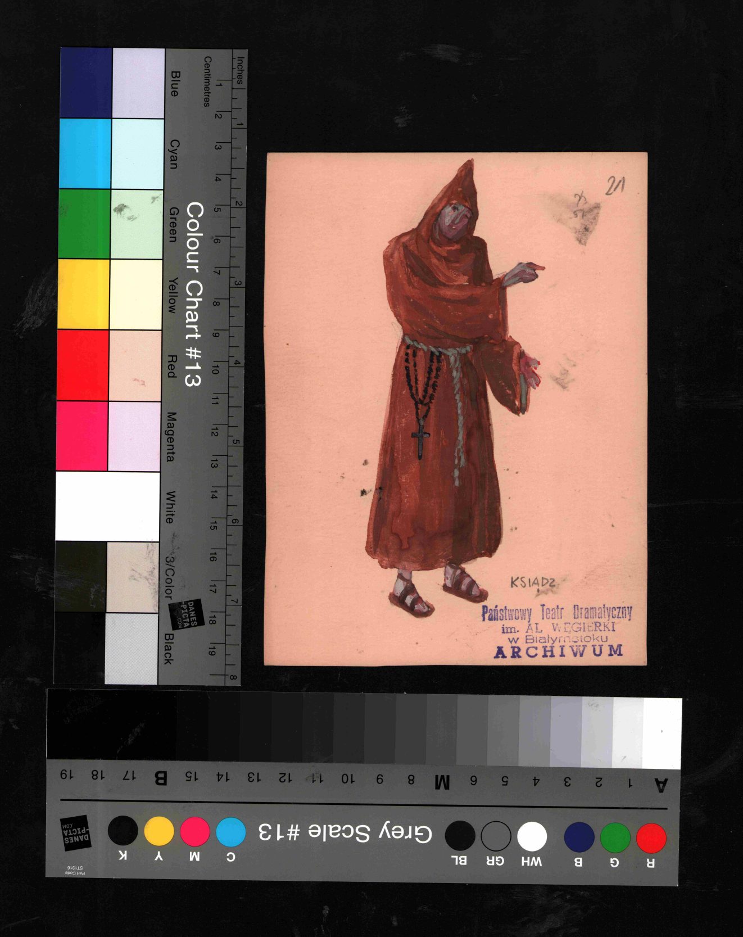Click the handwritten KSIADZ caption
This screenshot has height=937, width=743.
pos(533,583)
